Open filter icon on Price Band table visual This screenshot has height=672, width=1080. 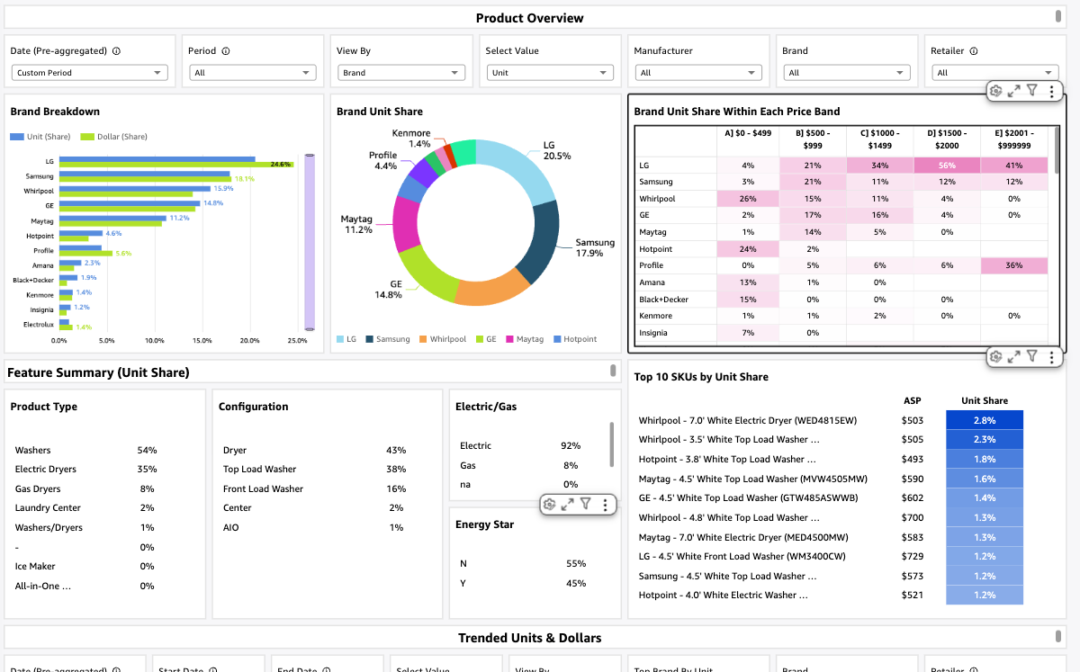(x=1032, y=91)
